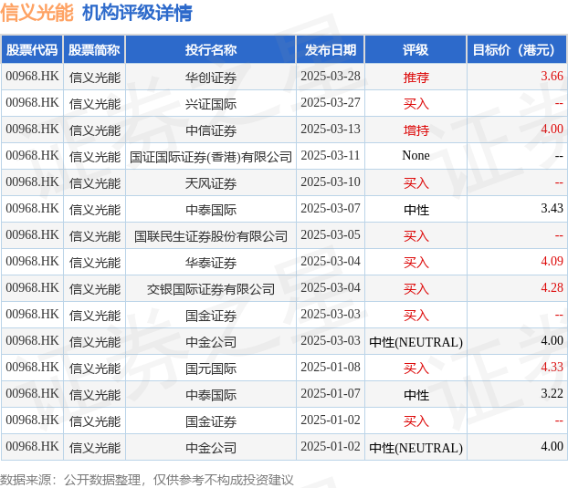The width and height of the screenshot is (568, 488).
Task: Click the 信义光能 title text
Action: tap(37, 13)
